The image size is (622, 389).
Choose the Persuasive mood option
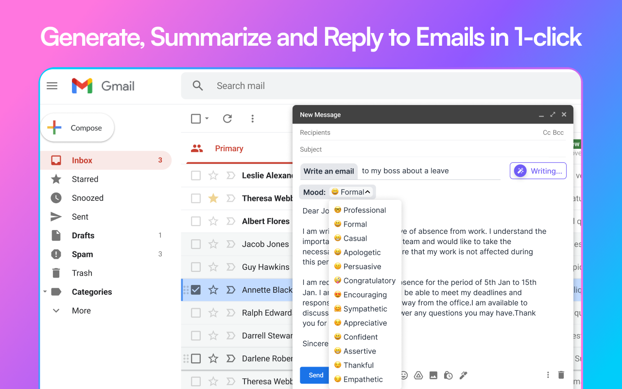coord(363,266)
